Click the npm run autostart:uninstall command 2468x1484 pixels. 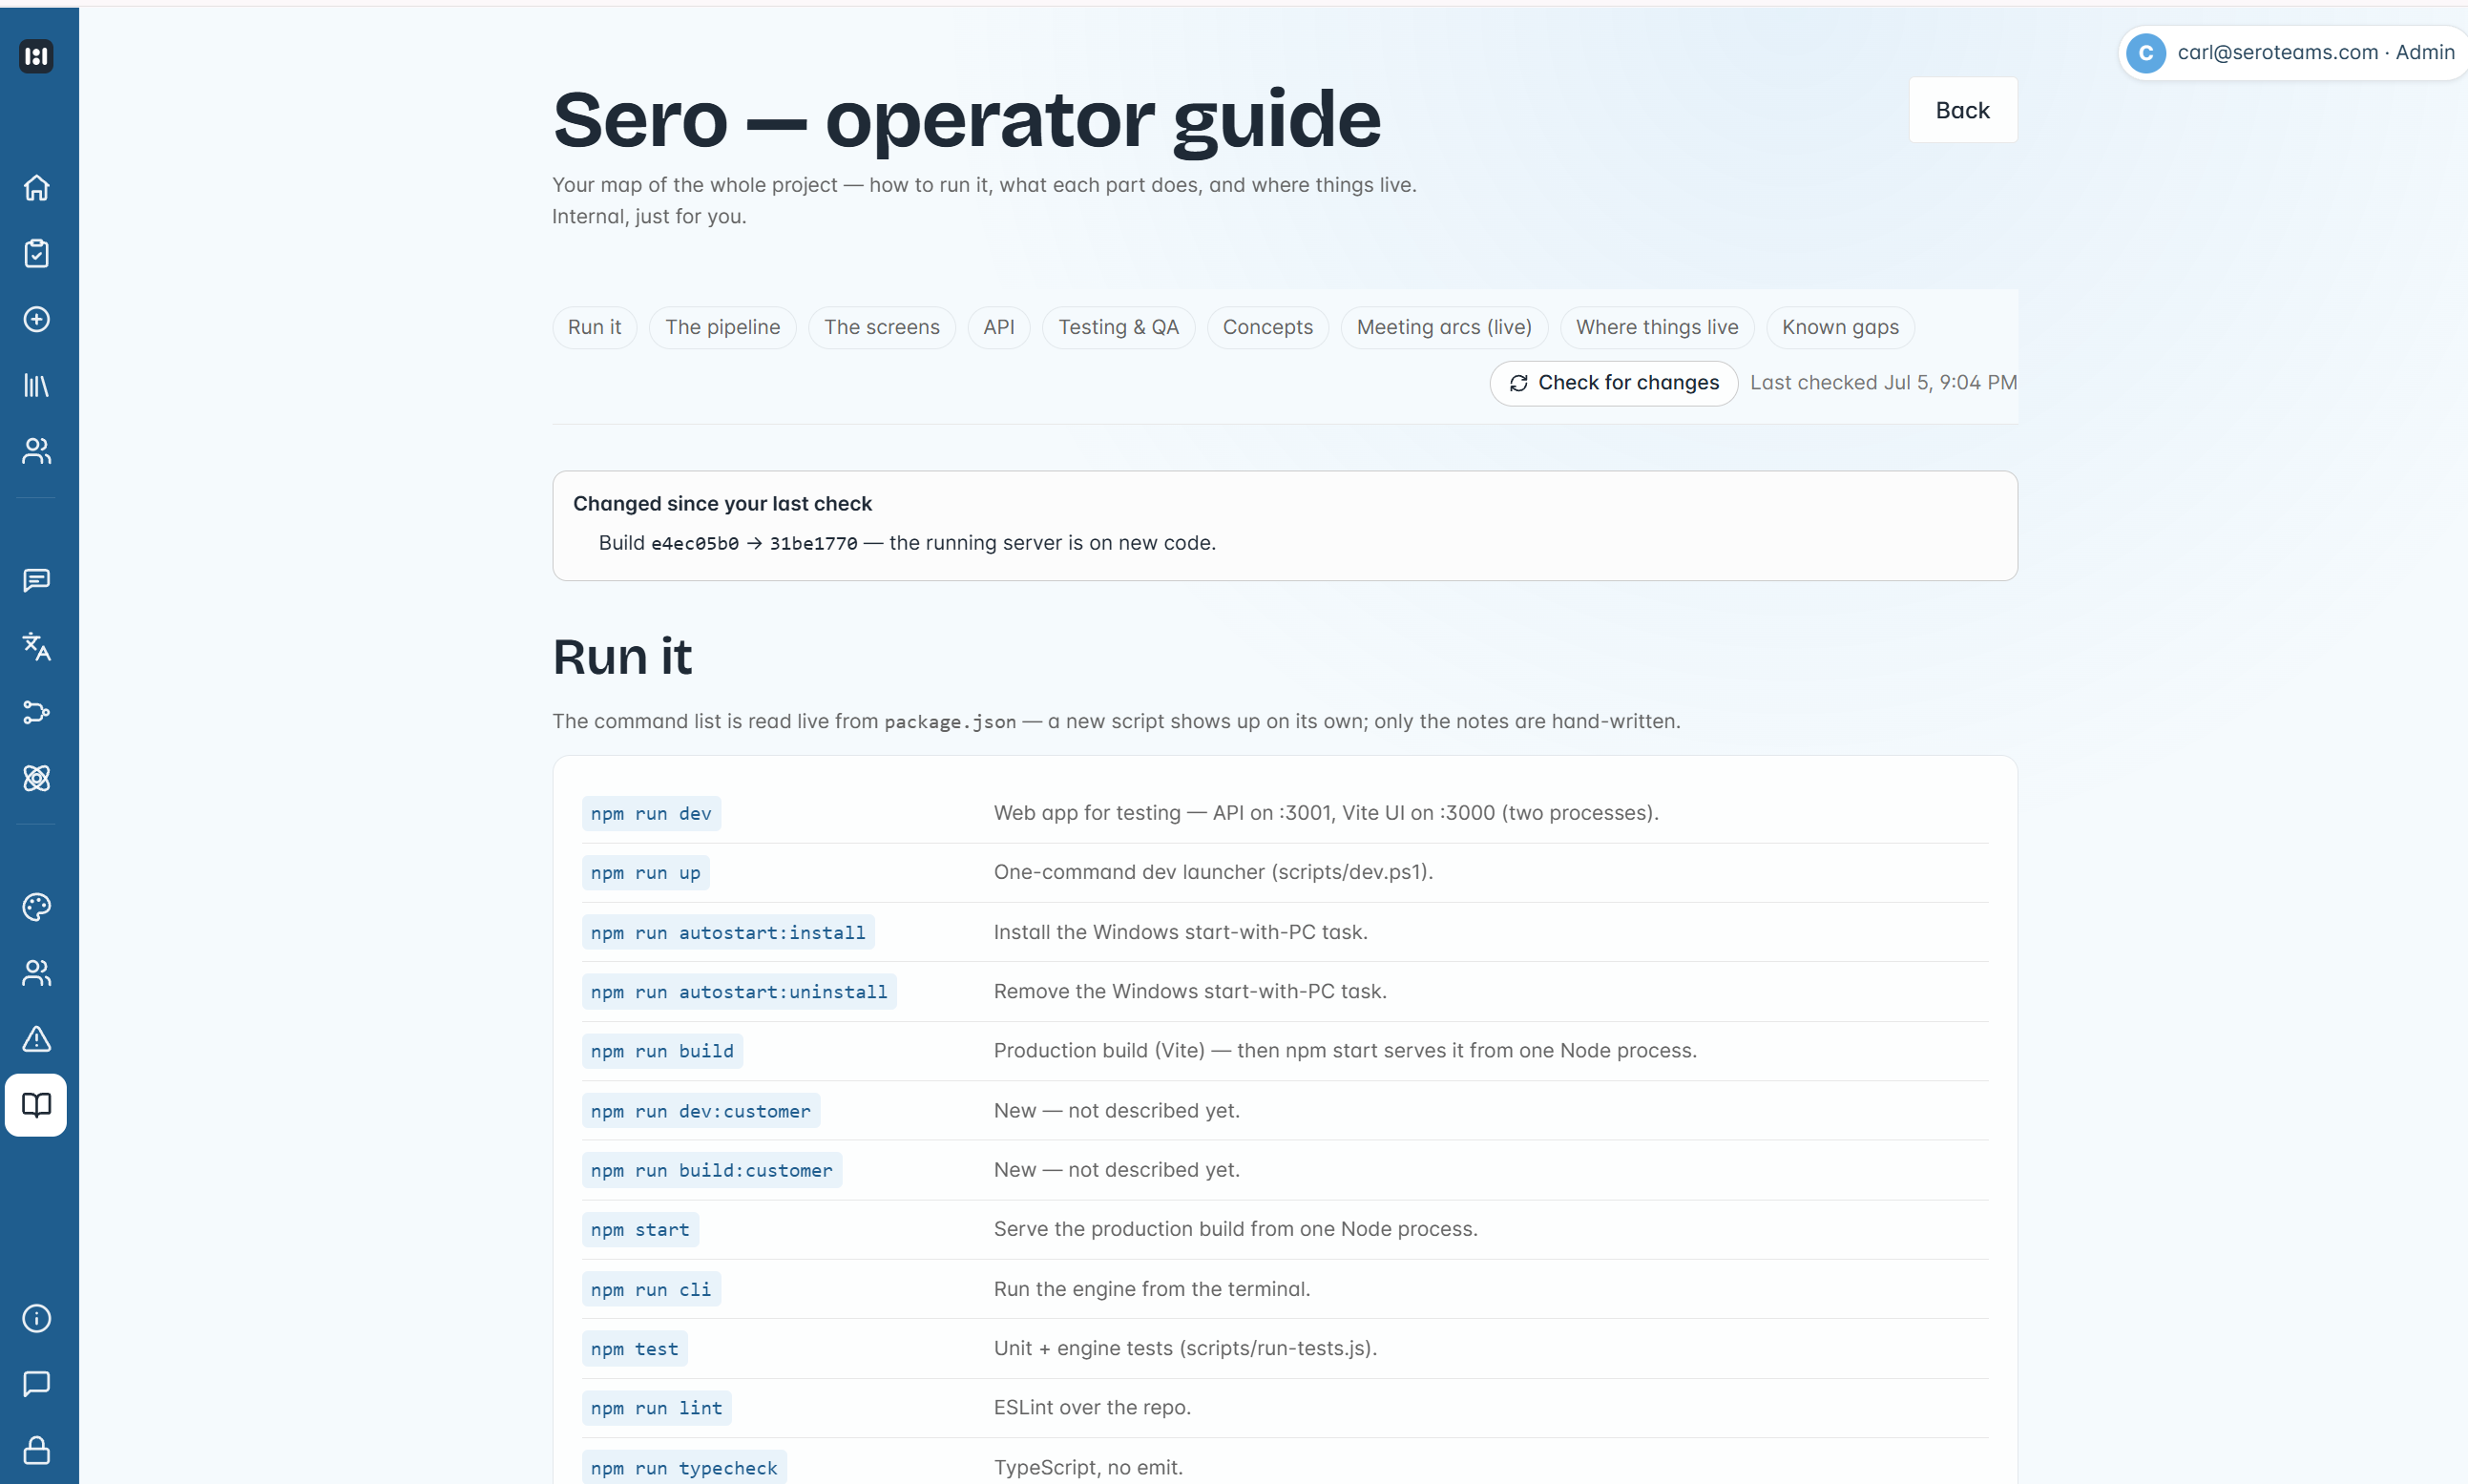click(x=739, y=991)
